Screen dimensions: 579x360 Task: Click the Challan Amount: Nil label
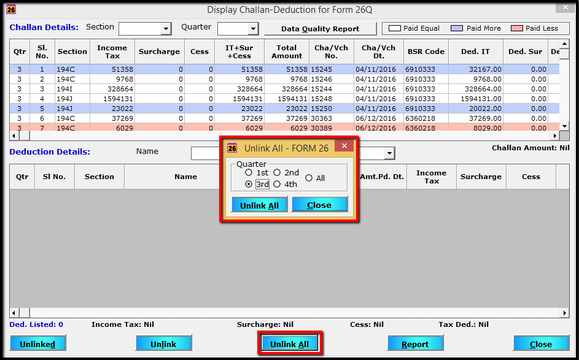530,148
